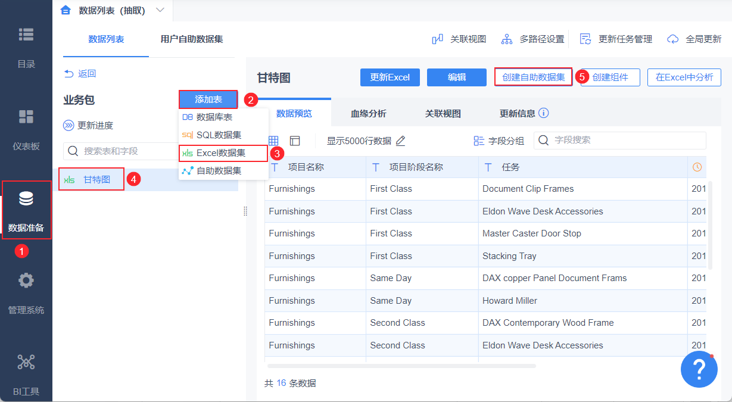Choose SQL数据集 from the add table menu

[x=223, y=135]
